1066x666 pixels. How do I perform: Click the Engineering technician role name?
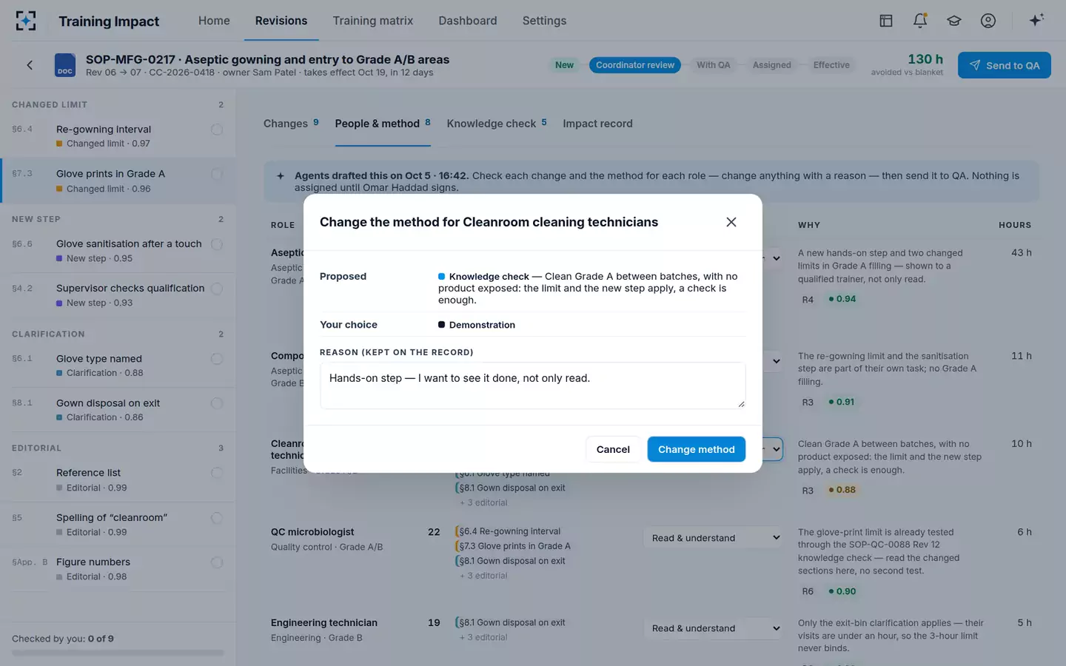324,623
